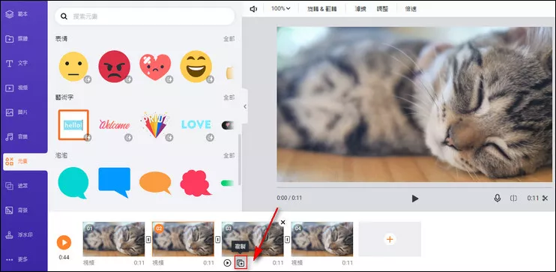Open the Music sidebar section with note icon

coord(16,137)
